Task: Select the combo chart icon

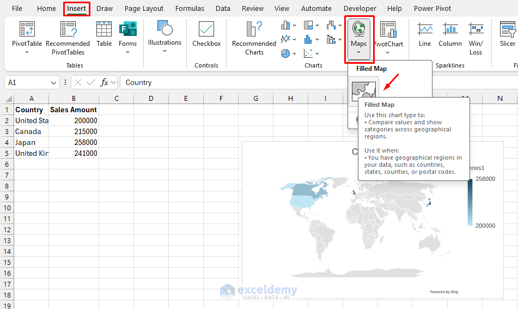Action: (x=331, y=39)
